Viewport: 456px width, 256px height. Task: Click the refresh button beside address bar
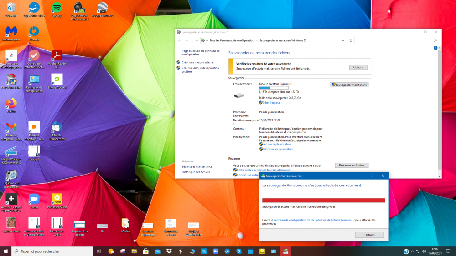(x=351, y=40)
